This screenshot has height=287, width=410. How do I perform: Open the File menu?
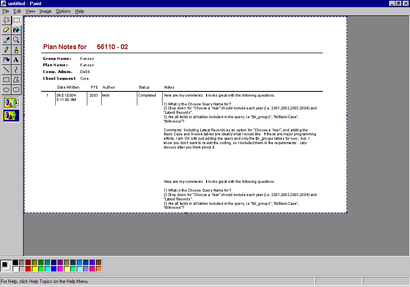point(6,11)
